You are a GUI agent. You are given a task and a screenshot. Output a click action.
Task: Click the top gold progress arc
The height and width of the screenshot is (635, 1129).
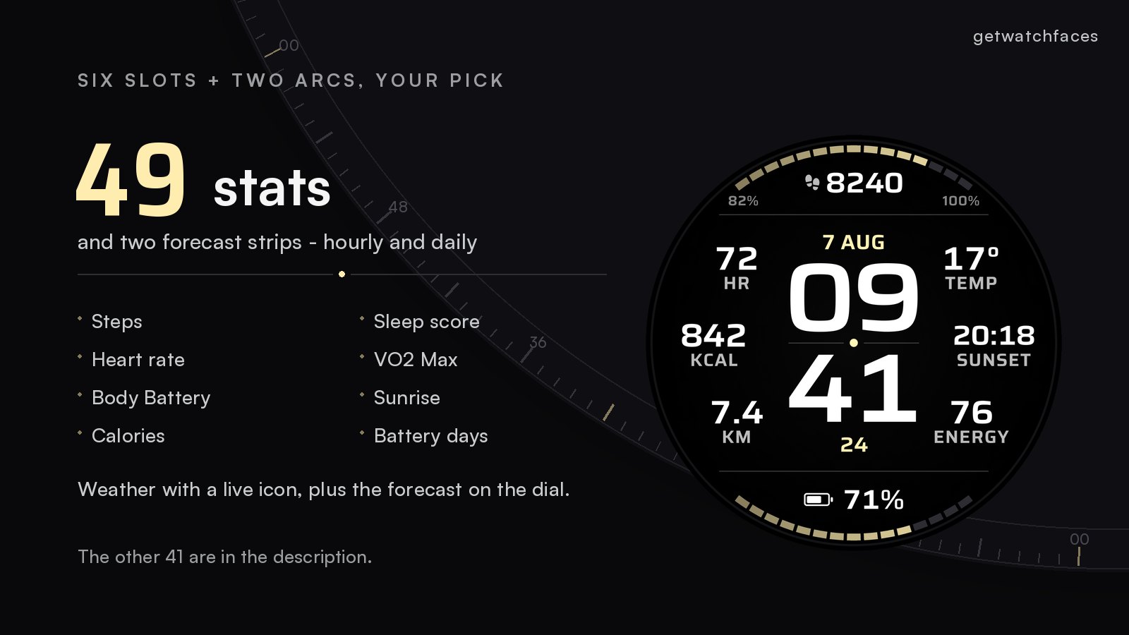point(854,159)
